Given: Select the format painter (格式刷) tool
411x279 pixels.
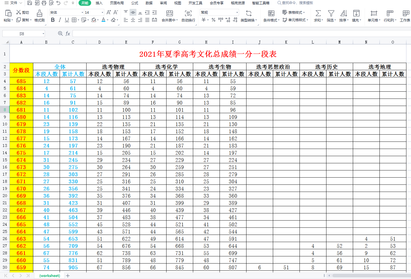Looking at the screenshot, I should click(x=39, y=16).
